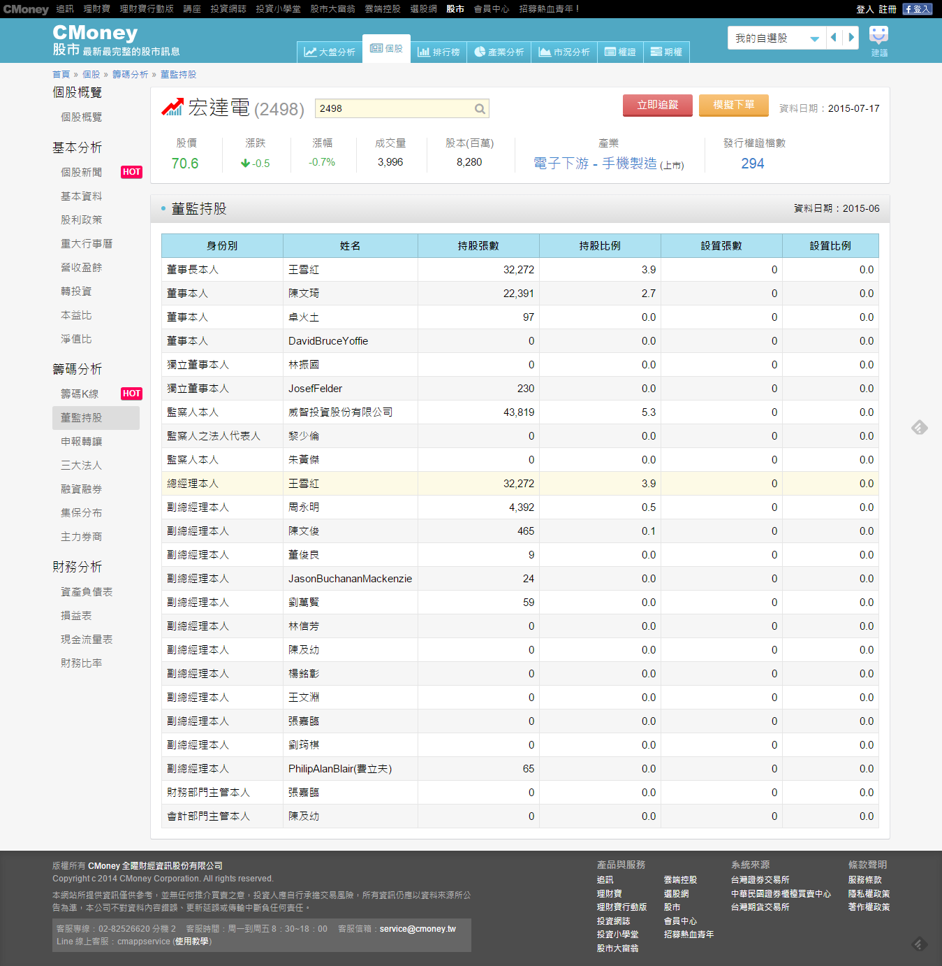Click the red stock chart icon beside 宏達電

click(x=172, y=107)
